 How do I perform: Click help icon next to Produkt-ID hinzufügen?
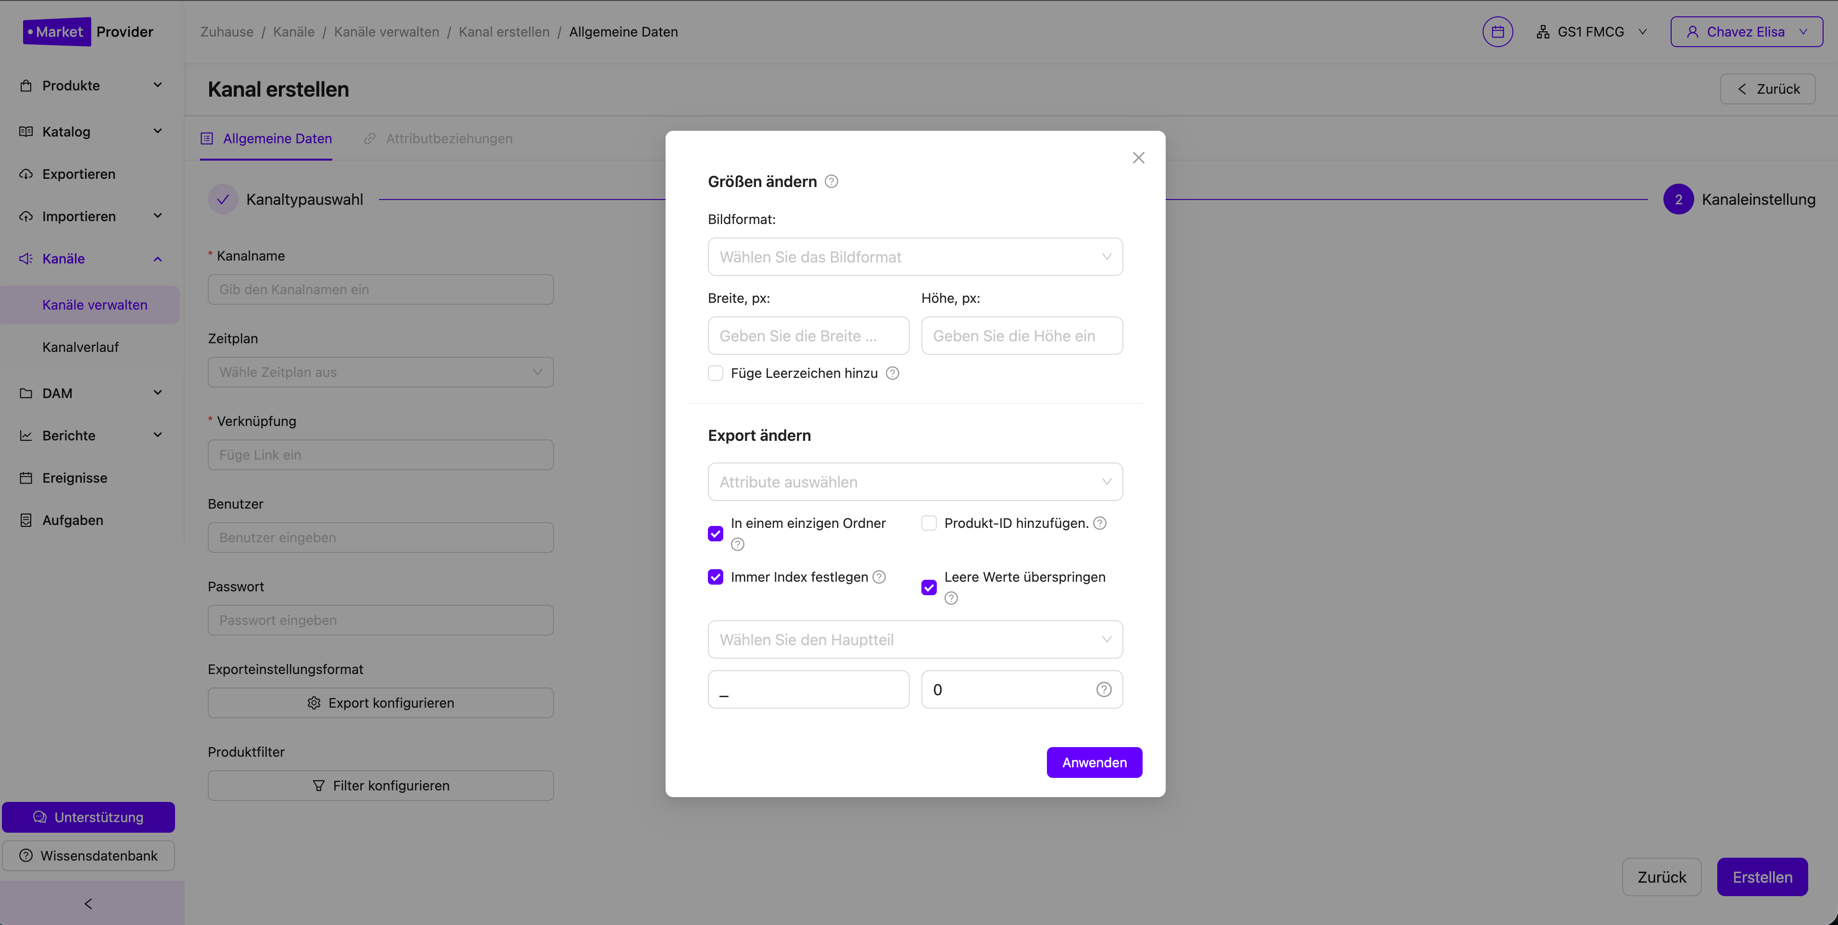pyautogui.click(x=1099, y=523)
